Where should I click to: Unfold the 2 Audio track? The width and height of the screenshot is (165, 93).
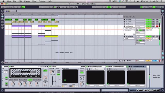tap(124, 22)
